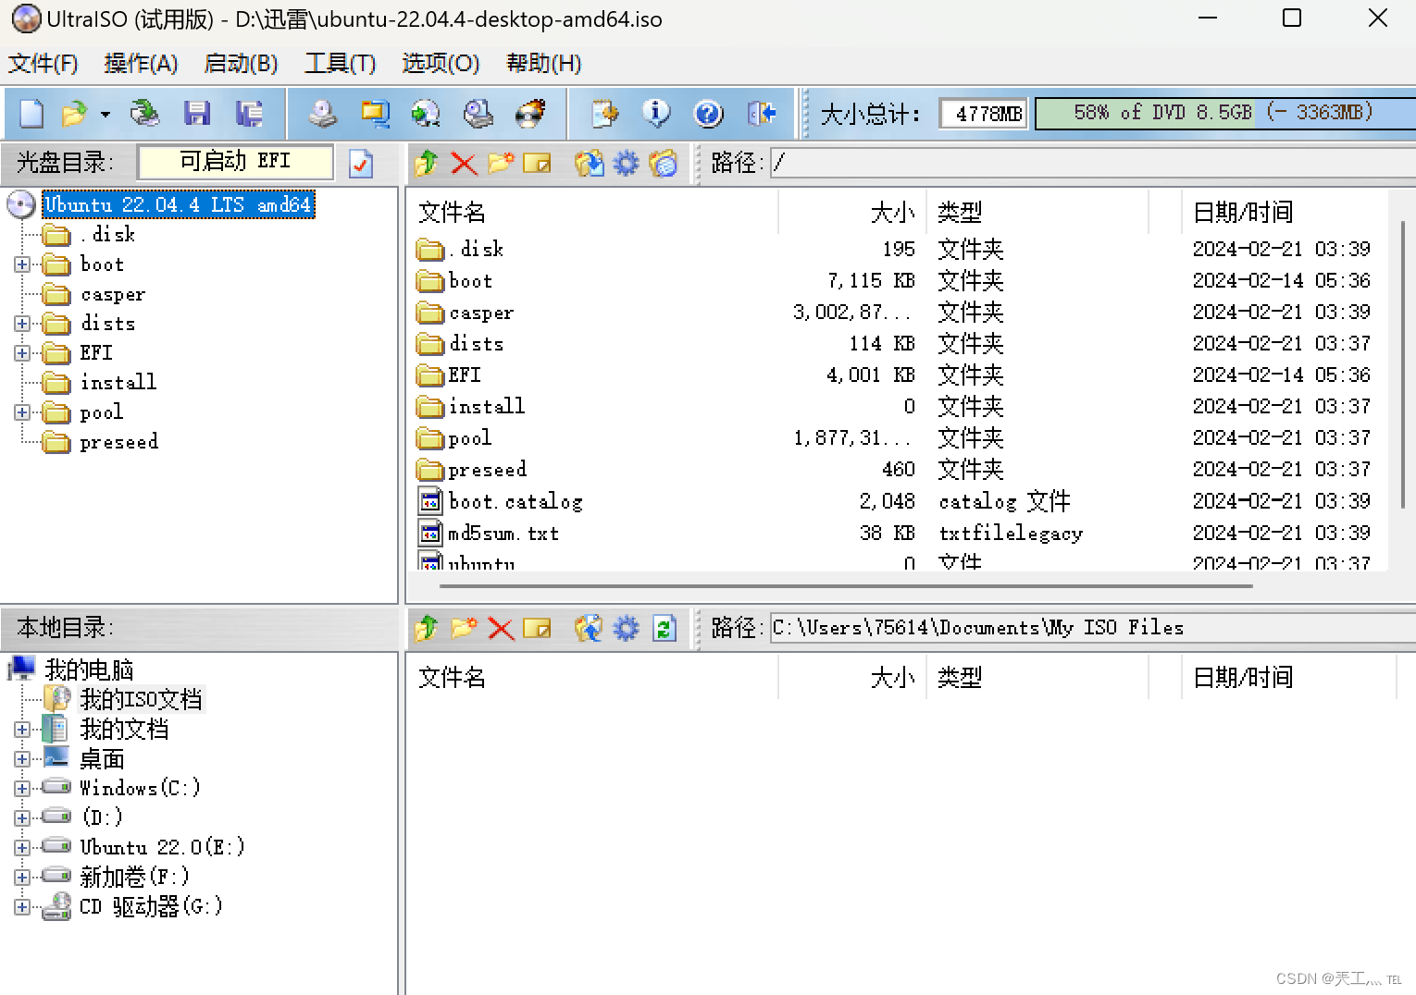
Task: Expand CD 驱动器(G:) node
Action: [22, 907]
